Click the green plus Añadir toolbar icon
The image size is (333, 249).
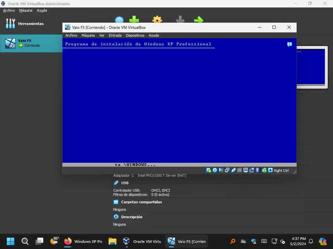click(134, 19)
